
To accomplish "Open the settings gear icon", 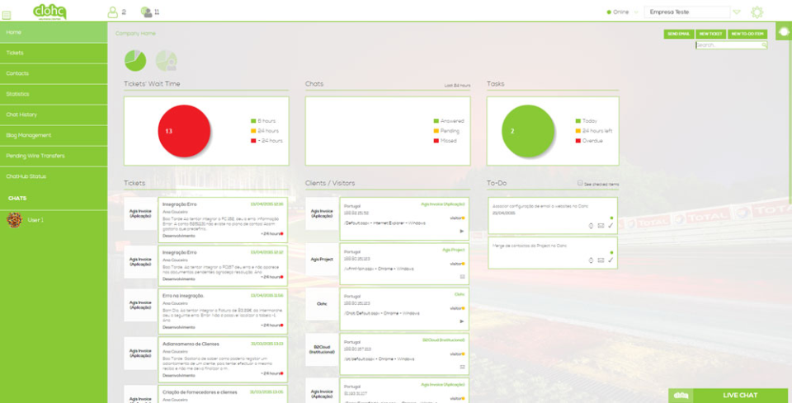I will click(x=757, y=12).
